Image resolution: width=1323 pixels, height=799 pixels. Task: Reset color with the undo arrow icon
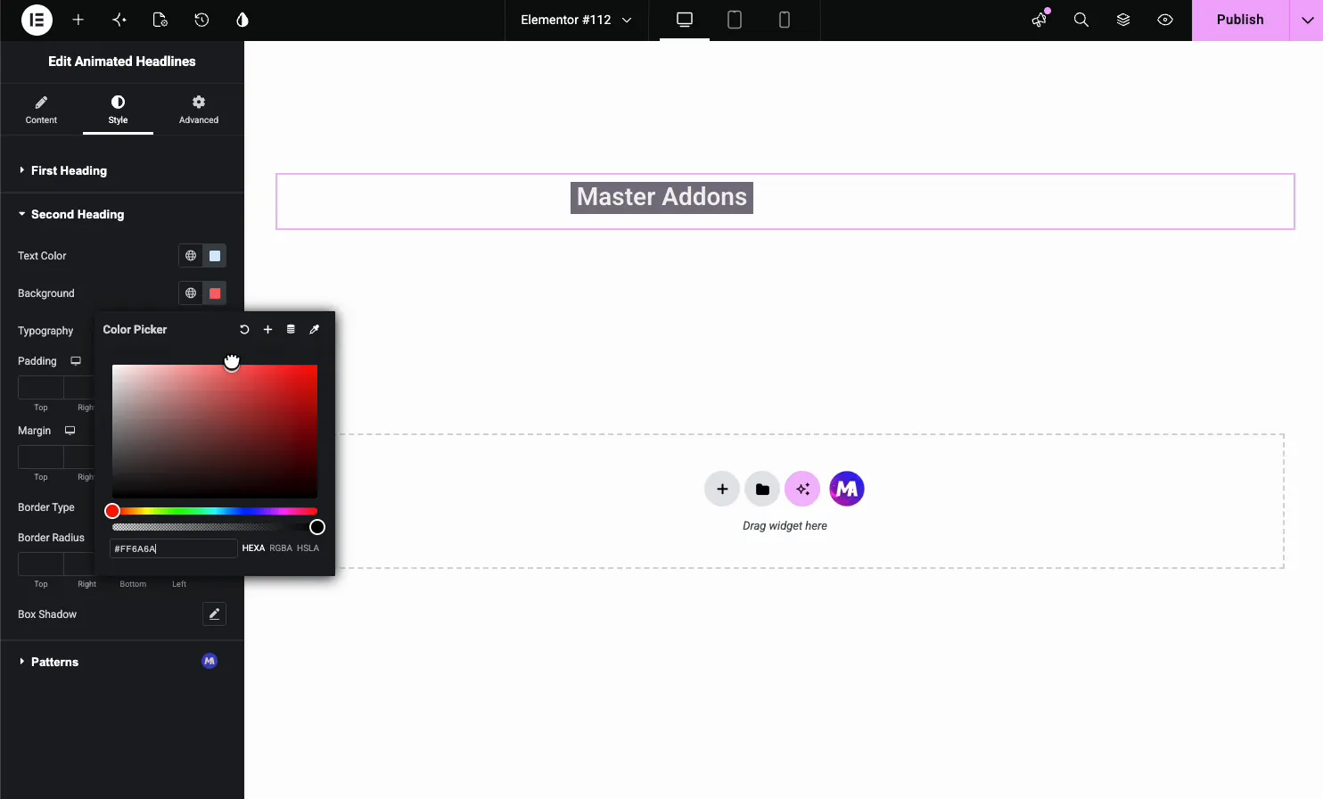(244, 329)
